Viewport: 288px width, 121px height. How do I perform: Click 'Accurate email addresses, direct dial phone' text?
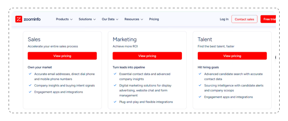pos(64,74)
